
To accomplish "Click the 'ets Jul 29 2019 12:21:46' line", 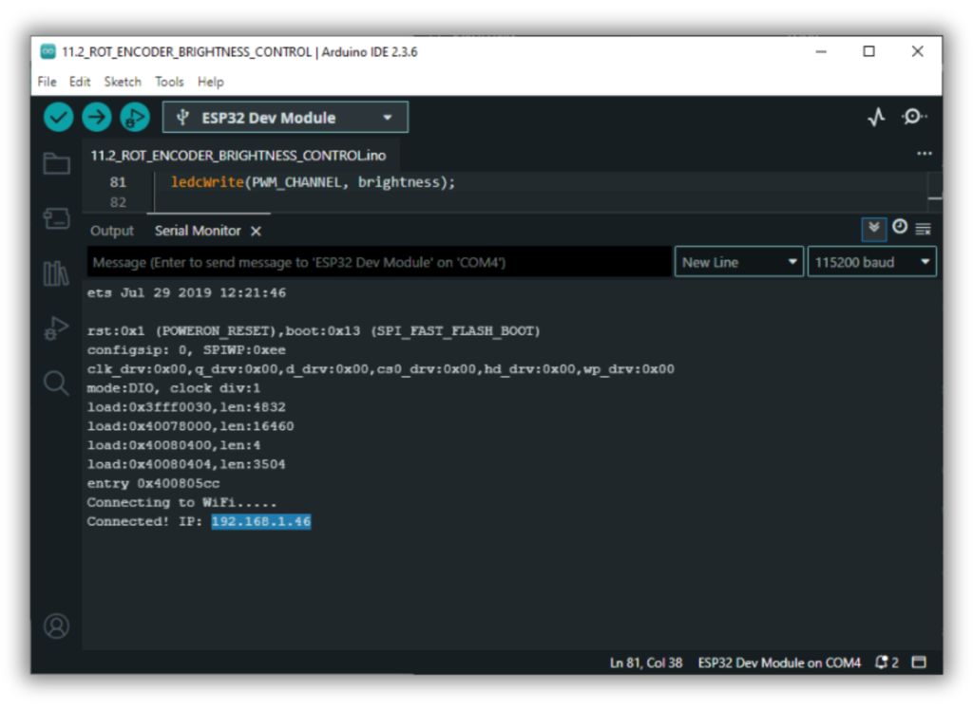I will pos(186,292).
